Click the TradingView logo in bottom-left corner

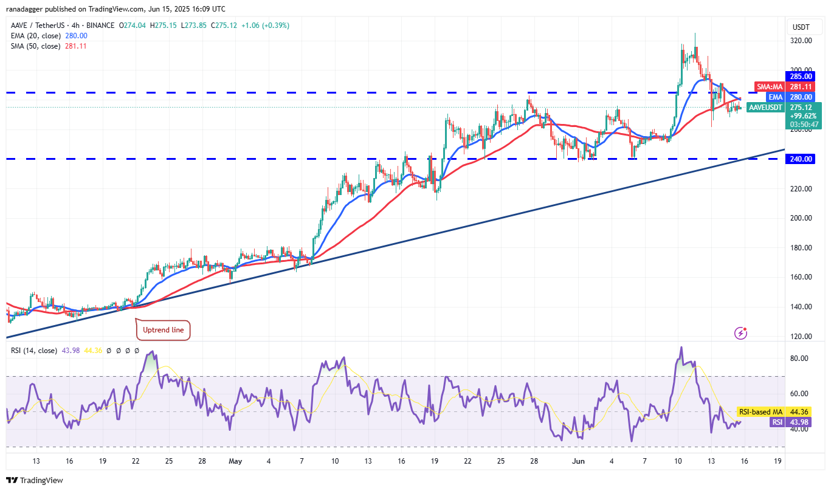pos(35,480)
